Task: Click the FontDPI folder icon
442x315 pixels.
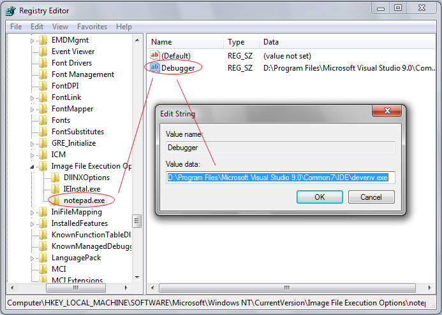Action: (43, 86)
